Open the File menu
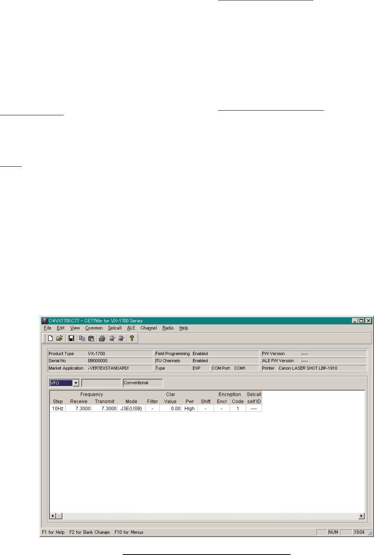Viewport: 374px width, 555px height. pyautogui.click(x=47, y=328)
